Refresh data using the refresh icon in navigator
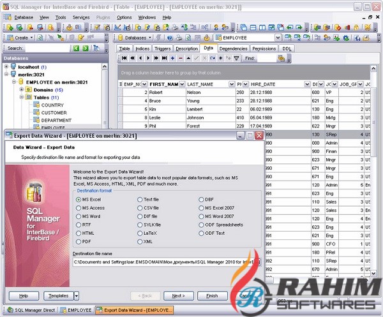Viewport: 383px width, 317px height. click(x=213, y=58)
